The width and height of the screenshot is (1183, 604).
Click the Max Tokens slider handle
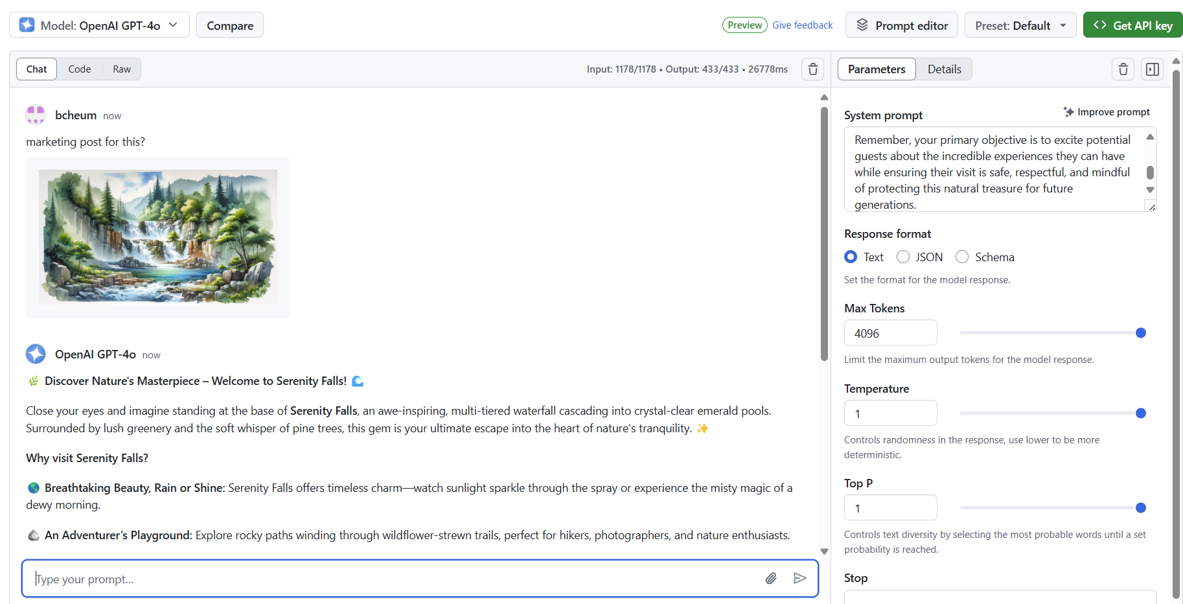tap(1141, 333)
